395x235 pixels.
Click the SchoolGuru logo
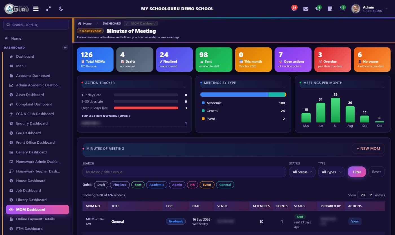[17, 9]
